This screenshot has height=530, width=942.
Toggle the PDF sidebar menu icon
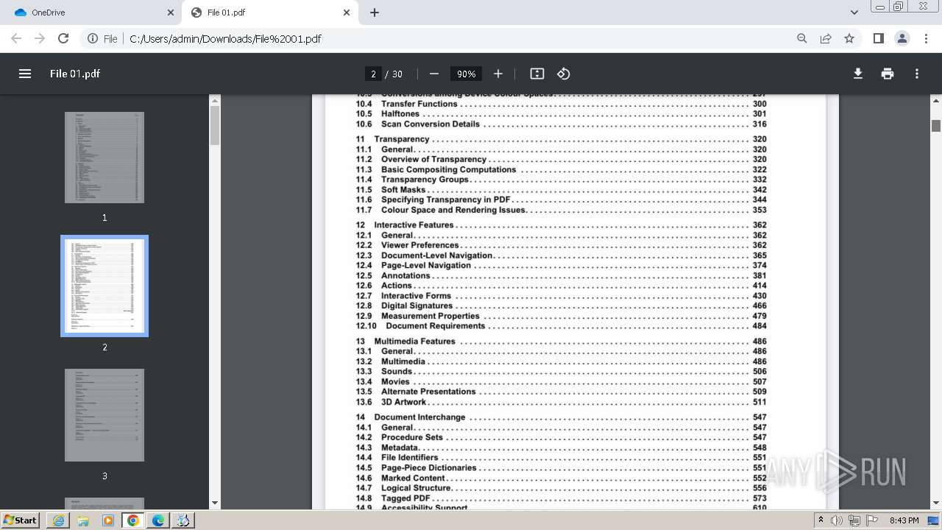pos(25,74)
